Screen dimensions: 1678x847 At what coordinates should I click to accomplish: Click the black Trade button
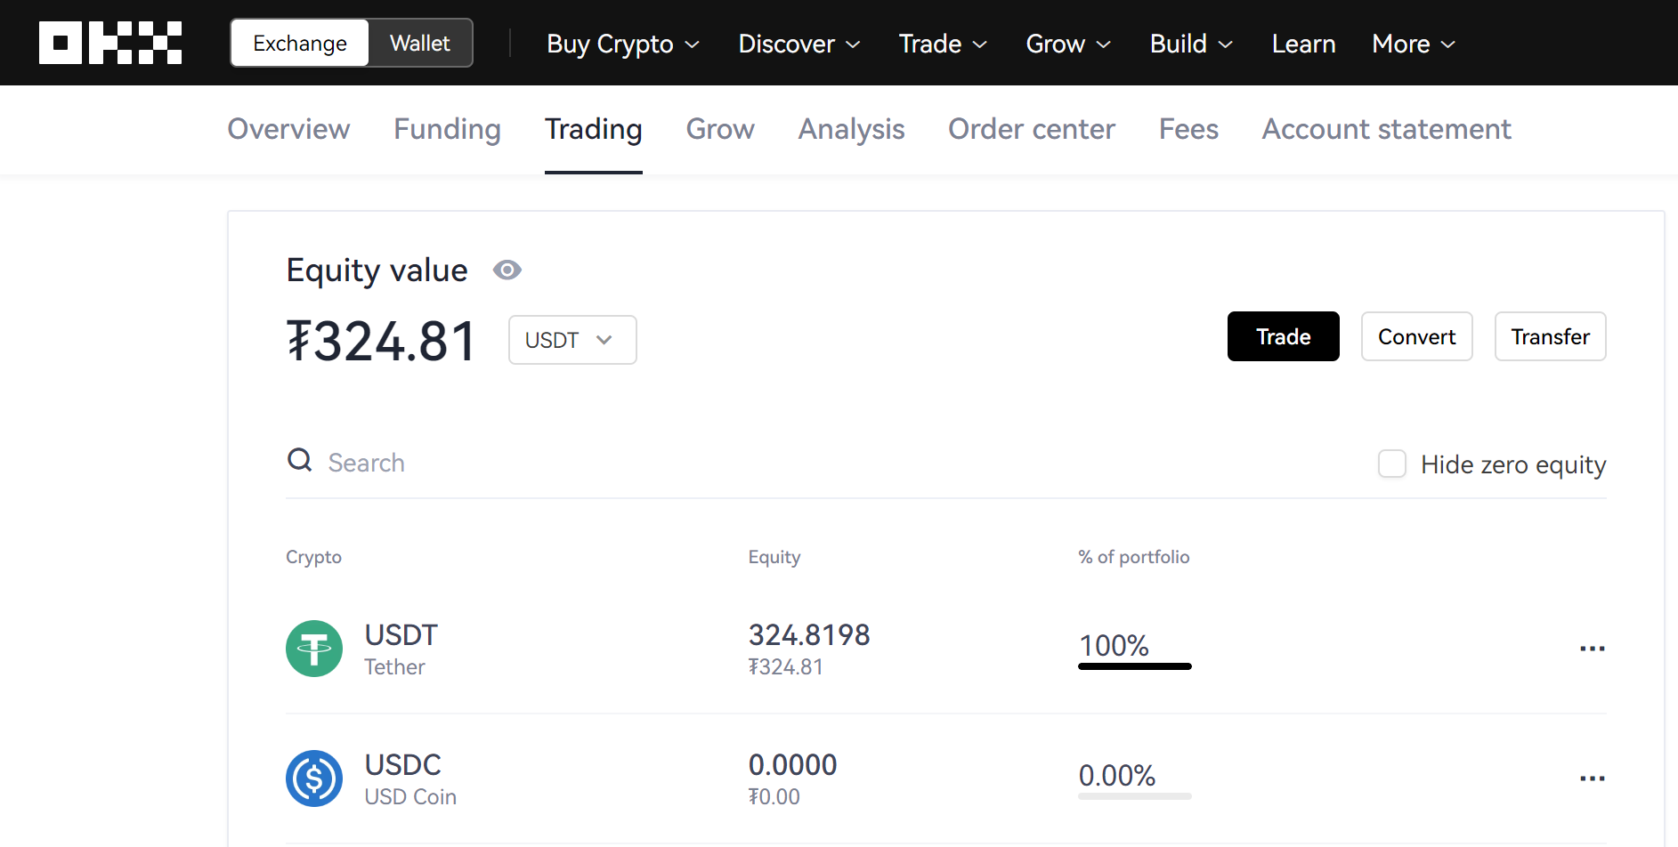pos(1283,336)
